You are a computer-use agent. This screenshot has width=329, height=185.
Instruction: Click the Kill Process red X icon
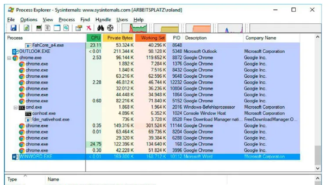(x=89, y=28)
